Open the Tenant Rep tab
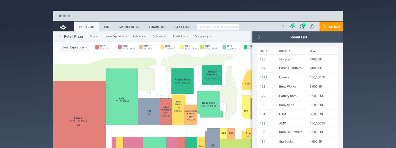The width and height of the screenshot is (396, 148). coord(157,27)
